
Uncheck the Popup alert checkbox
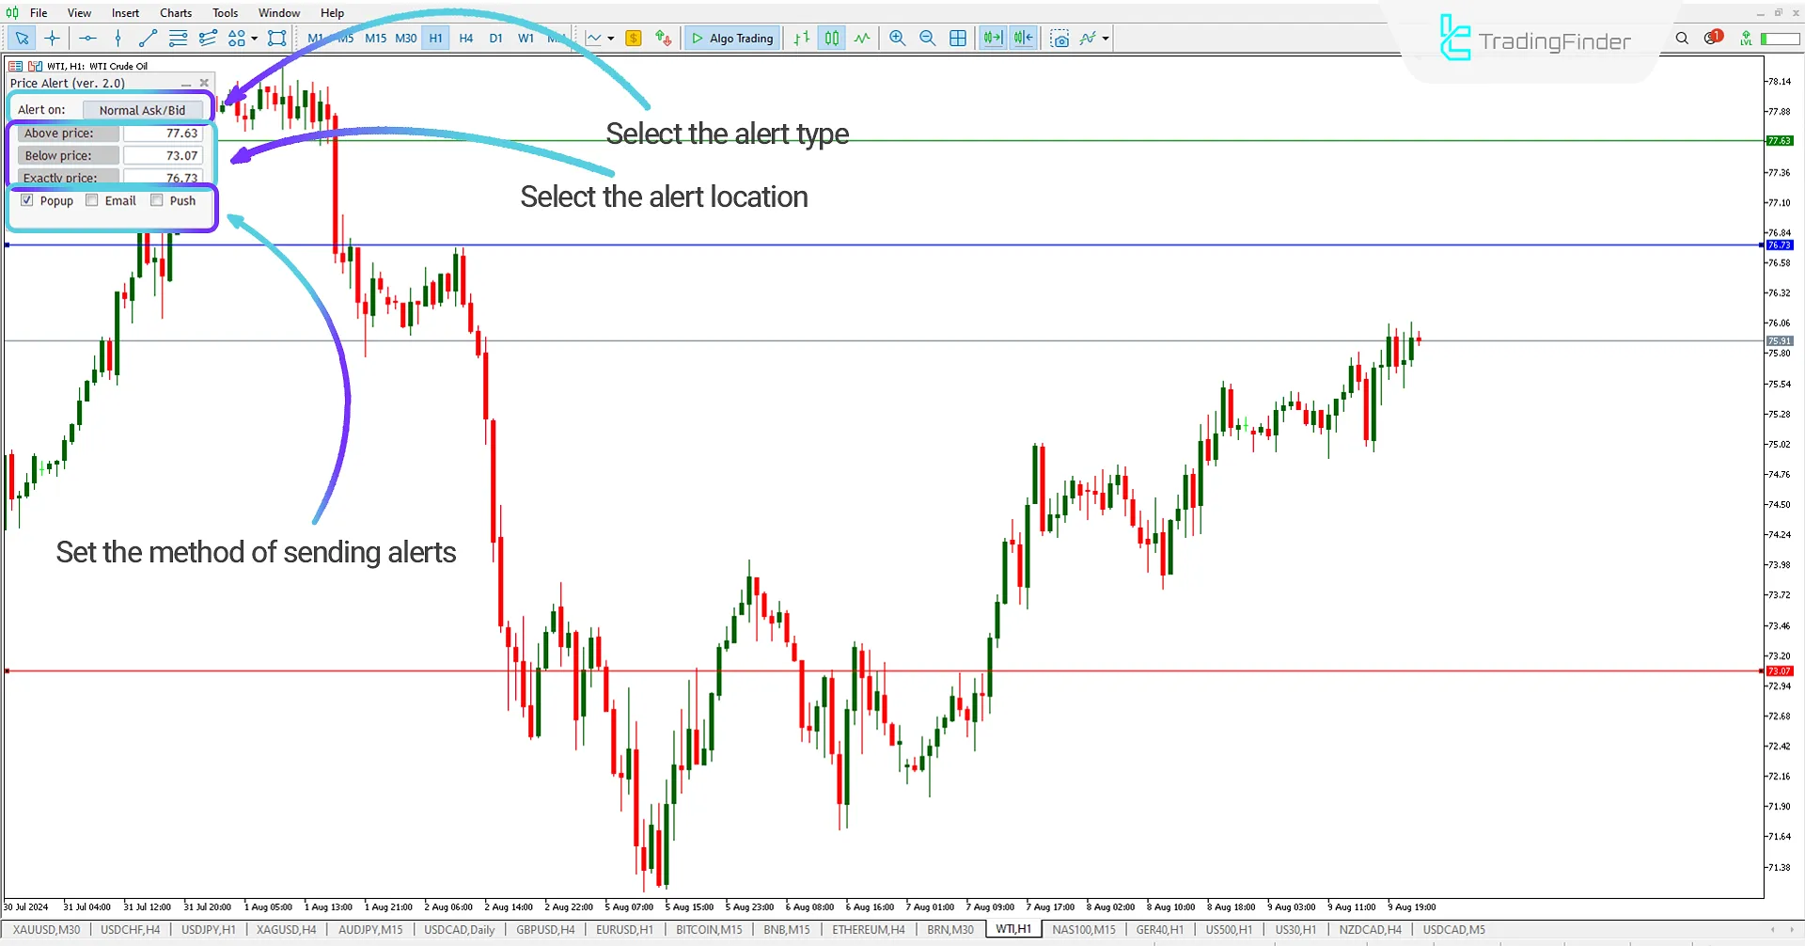(x=27, y=200)
